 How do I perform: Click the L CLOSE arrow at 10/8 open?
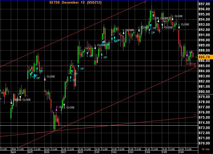coord(179,27)
